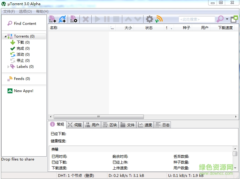The image size is (240, 179).
Task: Click the green toggle layout icon
Action: (234, 19)
